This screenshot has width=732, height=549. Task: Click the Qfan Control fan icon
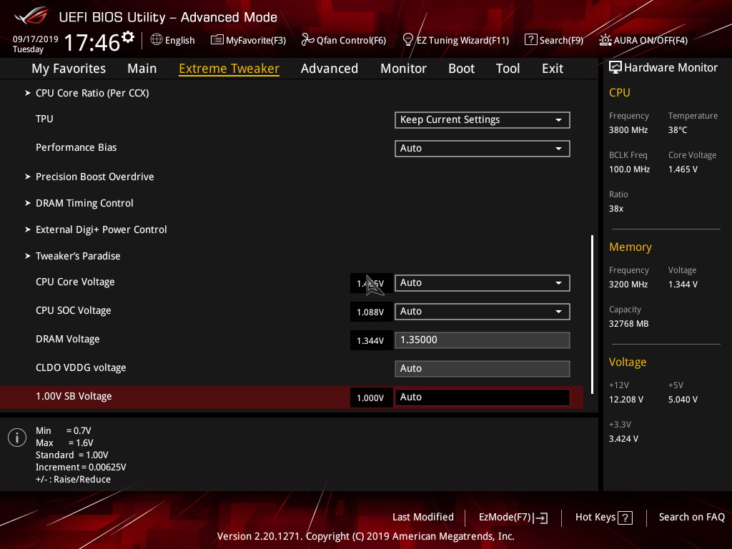click(307, 40)
